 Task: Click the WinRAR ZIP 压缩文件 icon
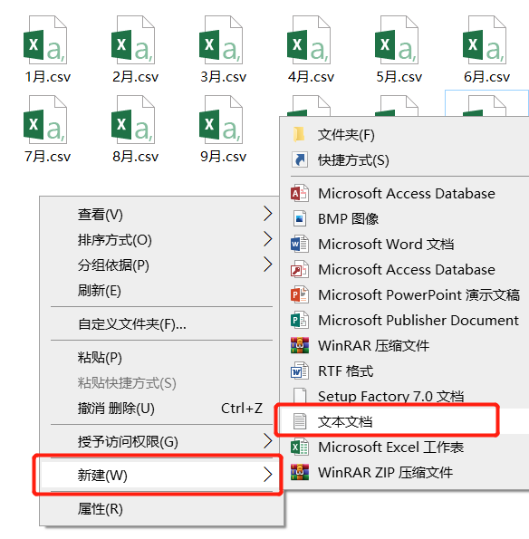[300, 472]
